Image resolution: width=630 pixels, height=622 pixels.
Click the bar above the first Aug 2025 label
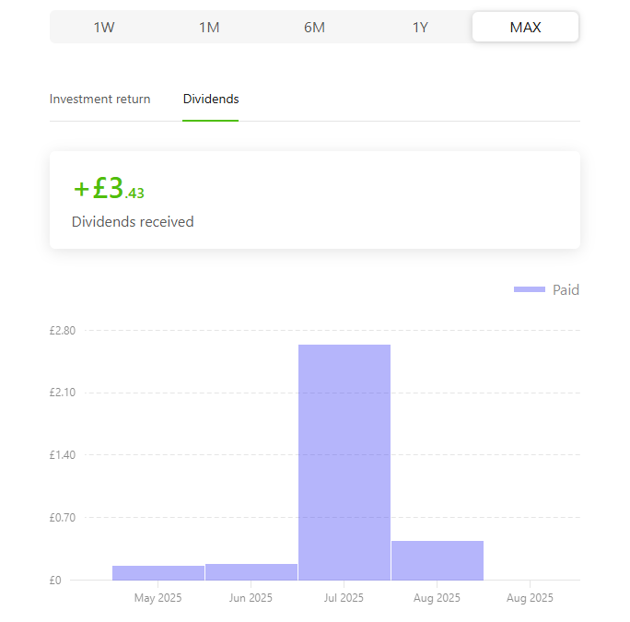point(437,560)
